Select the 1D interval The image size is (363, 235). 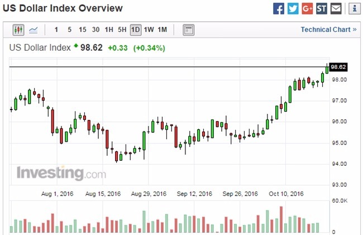pyautogui.click(x=136, y=30)
